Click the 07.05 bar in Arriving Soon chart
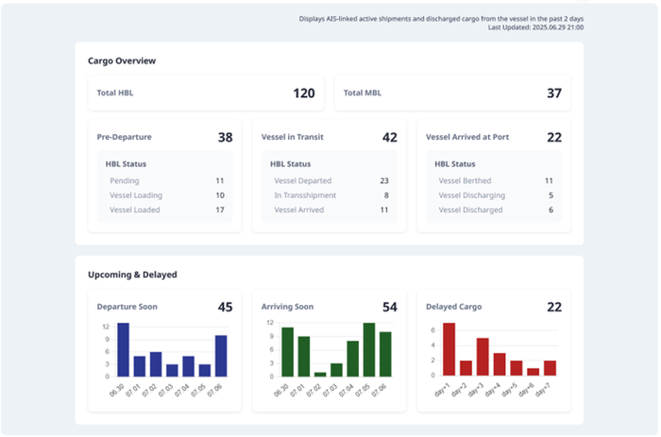Viewport: 661px width, 437px height. pos(369,350)
